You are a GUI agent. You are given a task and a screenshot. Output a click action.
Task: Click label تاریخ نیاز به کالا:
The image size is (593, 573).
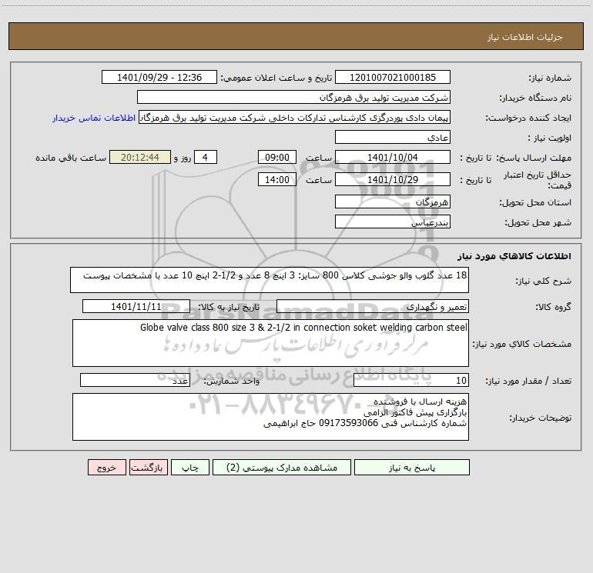click(x=229, y=307)
